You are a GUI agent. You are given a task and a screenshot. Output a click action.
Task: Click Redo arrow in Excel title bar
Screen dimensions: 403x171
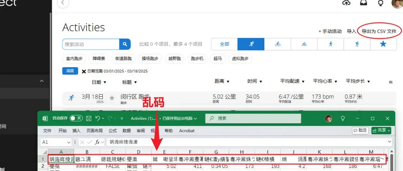tap(110, 118)
